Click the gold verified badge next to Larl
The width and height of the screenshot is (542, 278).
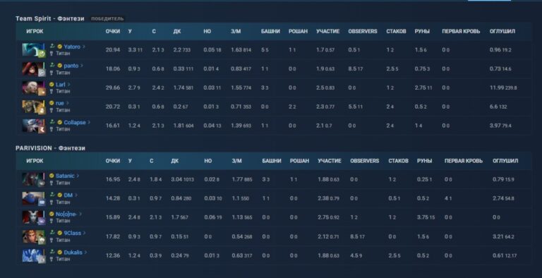pos(52,85)
